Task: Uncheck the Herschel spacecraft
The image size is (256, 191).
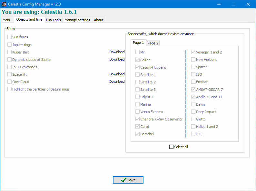Action: pos(137,134)
